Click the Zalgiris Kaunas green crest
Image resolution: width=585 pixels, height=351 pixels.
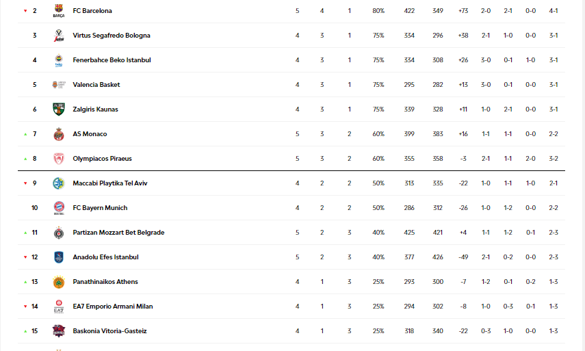click(x=58, y=109)
